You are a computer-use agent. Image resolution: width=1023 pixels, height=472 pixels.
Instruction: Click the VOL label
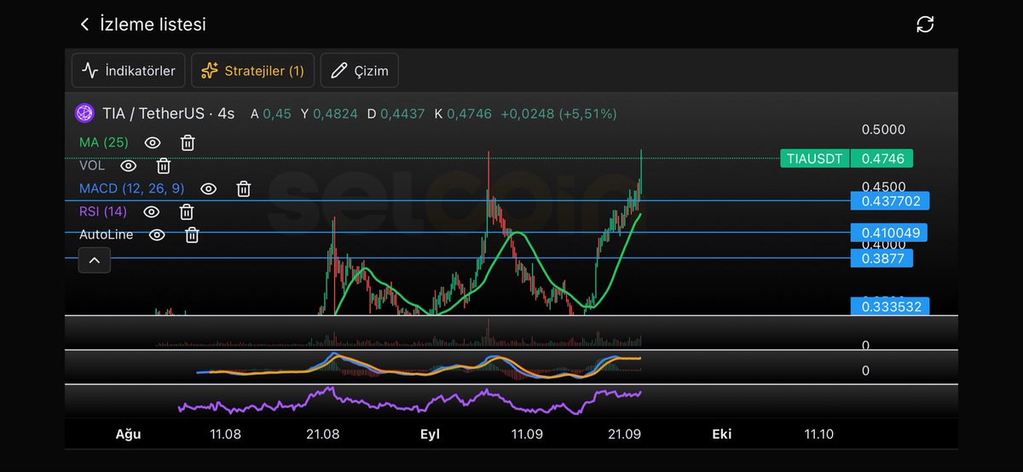click(92, 165)
